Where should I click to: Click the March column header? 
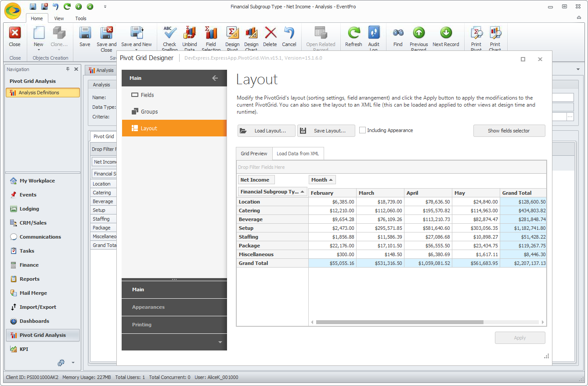380,193
